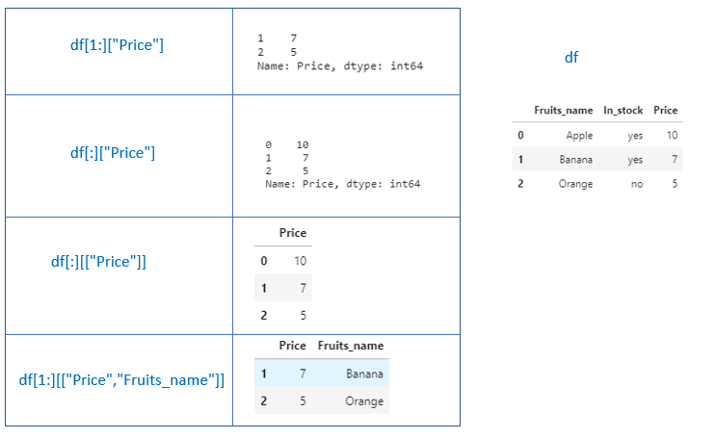Select the Fruits_name header in the right df table
Screen dimensions: 716x439
click(564, 111)
